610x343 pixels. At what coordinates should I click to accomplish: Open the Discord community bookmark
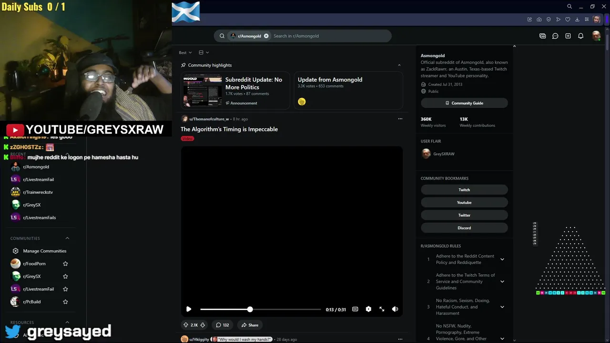464,228
